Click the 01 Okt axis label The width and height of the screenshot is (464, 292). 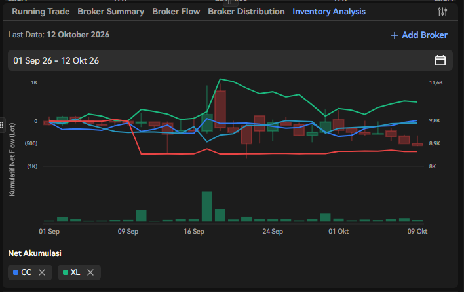point(339,231)
